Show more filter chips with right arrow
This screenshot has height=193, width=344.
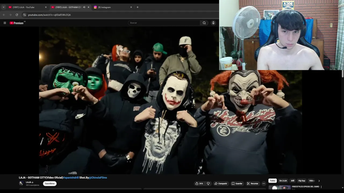(319, 181)
